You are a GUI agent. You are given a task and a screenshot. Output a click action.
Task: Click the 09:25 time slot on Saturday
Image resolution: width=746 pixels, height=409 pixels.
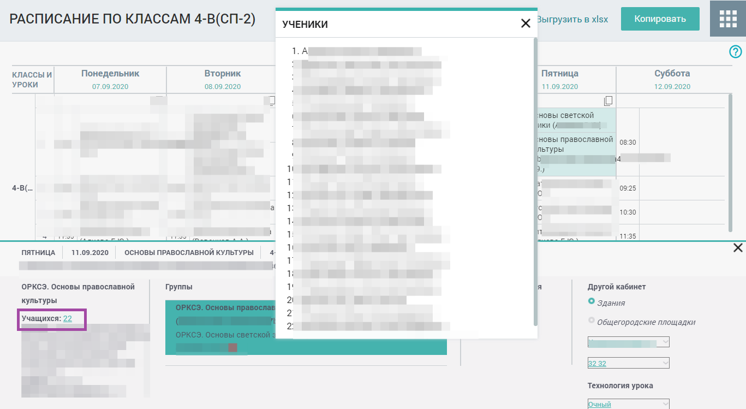[x=628, y=188]
